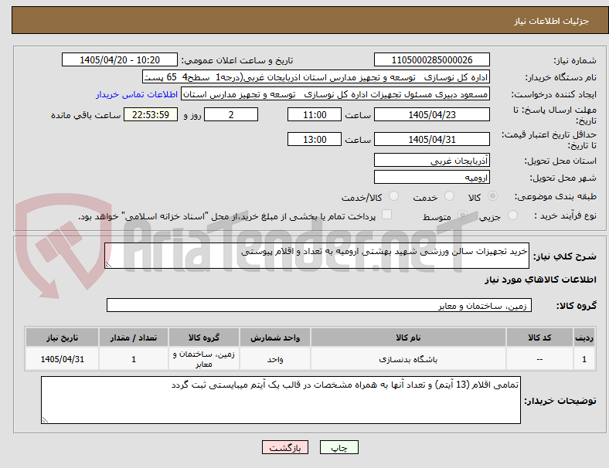Open the اطلاعات تماس خریدار link
This screenshot has height=468, width=609.
(137, 94)
